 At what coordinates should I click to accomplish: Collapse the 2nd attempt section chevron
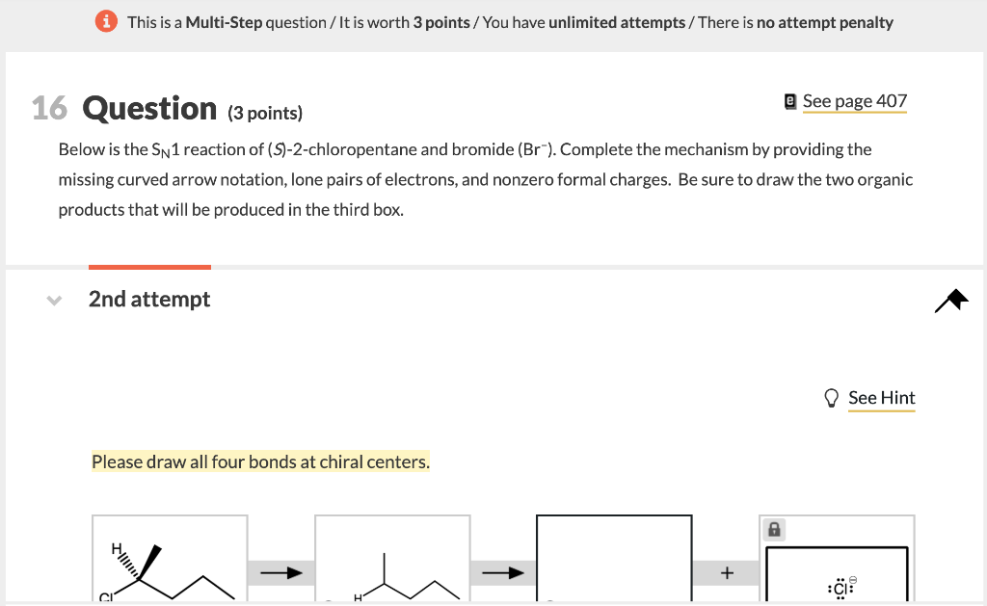[x=55, y=300]
